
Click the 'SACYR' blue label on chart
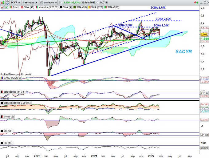(183, 51)
